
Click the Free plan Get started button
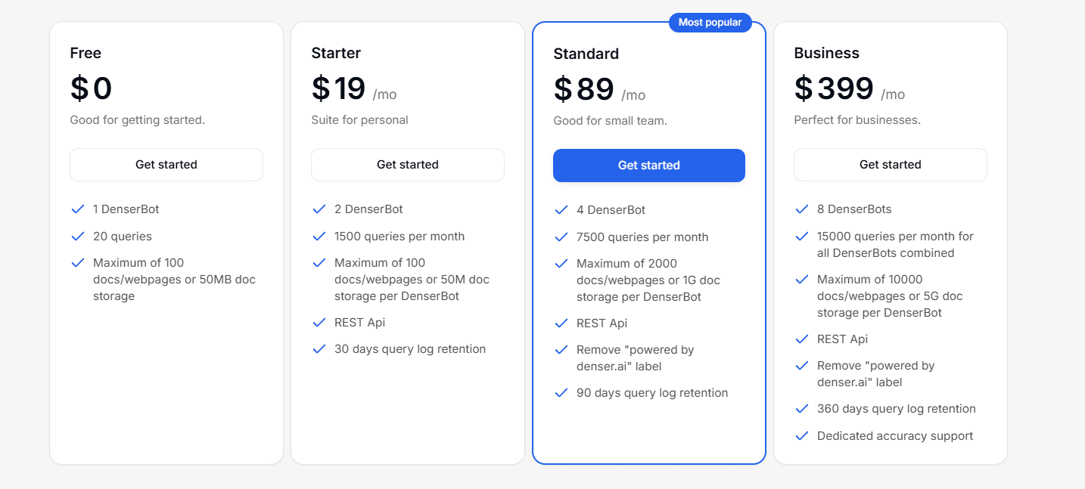pos(166,165)
